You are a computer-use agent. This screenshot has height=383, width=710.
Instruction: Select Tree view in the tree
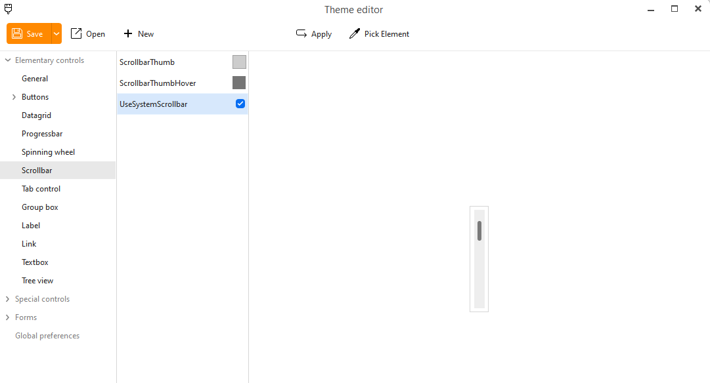pos(37,280)
